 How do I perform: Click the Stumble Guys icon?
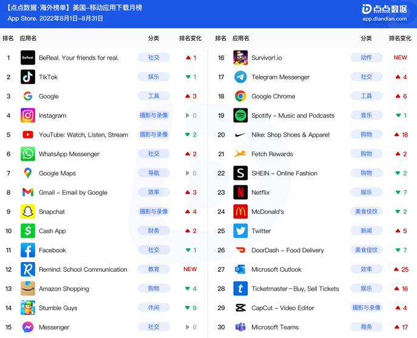click(28, 308)
